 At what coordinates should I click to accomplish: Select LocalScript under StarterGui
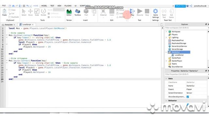pos(179,55)
